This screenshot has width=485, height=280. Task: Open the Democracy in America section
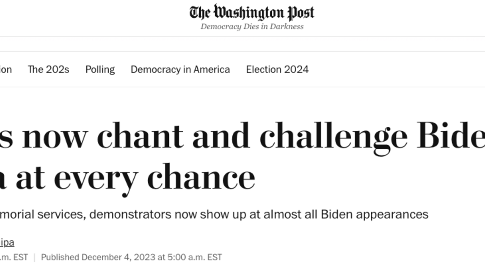point(180,70)
